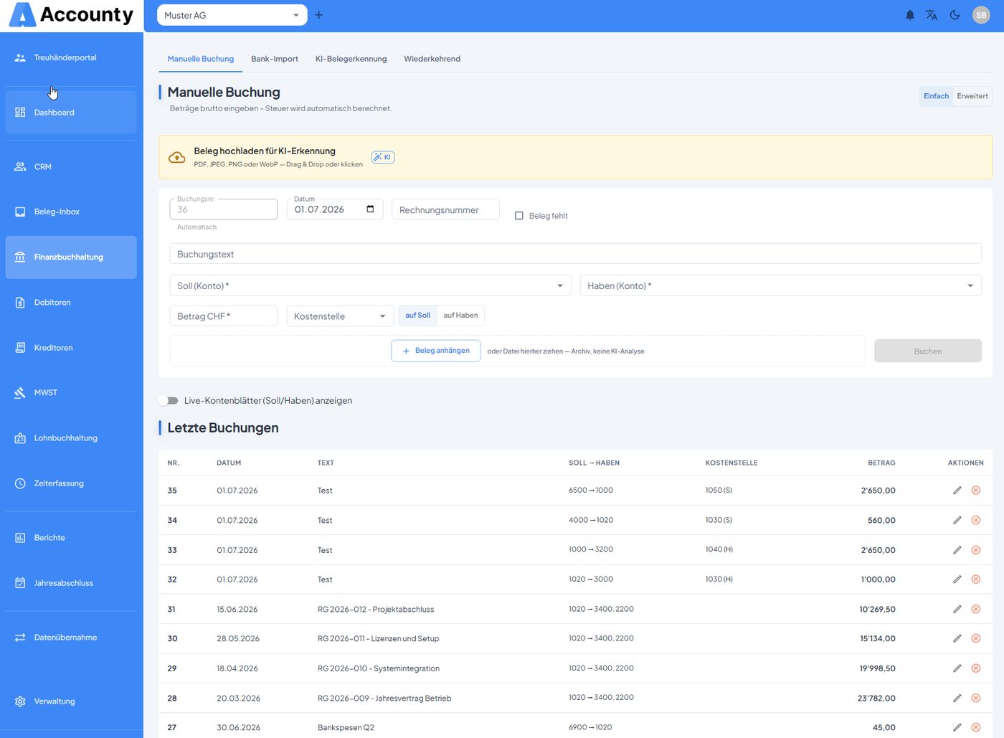Open Treuhänderportal in sidebar
Screen dimensions: 1004x738
pyautogui.click(x=71, y=57)
